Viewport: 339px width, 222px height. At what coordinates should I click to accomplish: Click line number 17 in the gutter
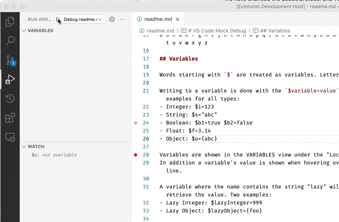point(146,59)
